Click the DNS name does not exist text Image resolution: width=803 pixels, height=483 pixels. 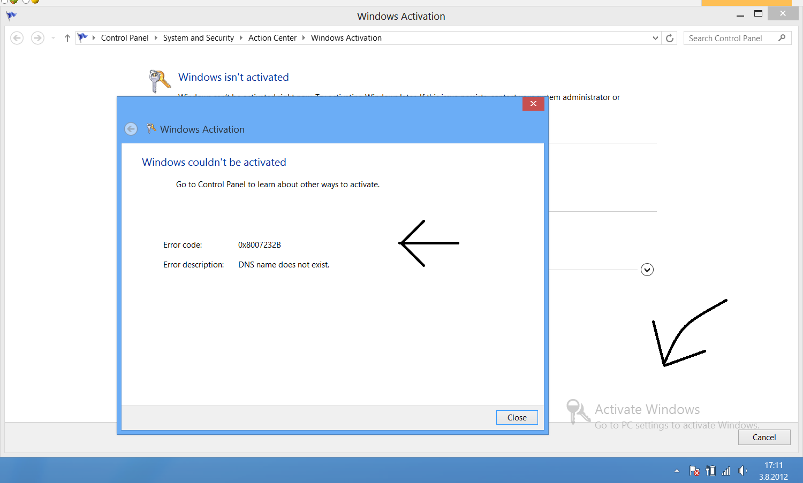coord(284,265)
